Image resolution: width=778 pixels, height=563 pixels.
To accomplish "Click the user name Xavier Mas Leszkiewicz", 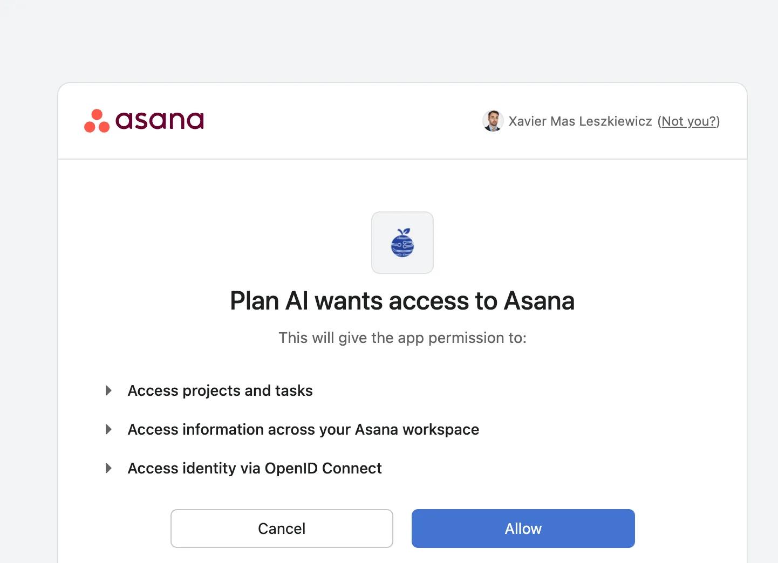I will pos(581,121).
